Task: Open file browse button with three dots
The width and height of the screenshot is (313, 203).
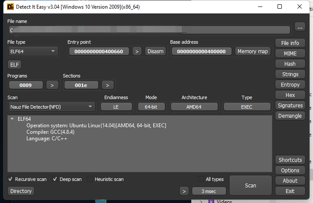Action: [300, 28]
